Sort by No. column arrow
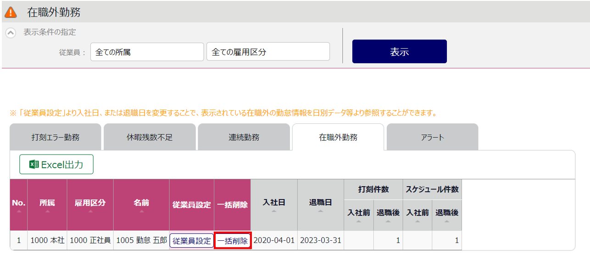The width and height of the screenshot is (590, 255). pos(18,211)
